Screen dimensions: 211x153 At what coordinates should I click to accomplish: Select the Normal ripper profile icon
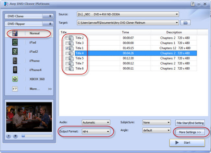click(15, 33)
